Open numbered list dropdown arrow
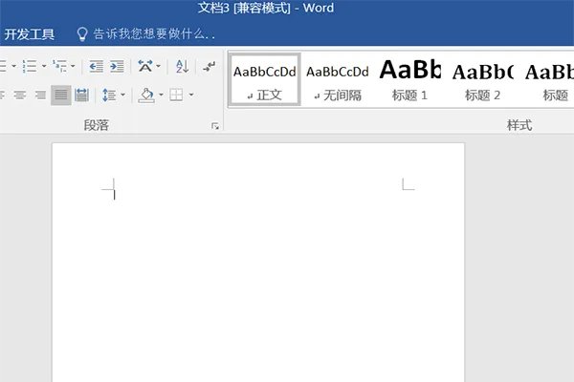574x382 pixels. 44,66
